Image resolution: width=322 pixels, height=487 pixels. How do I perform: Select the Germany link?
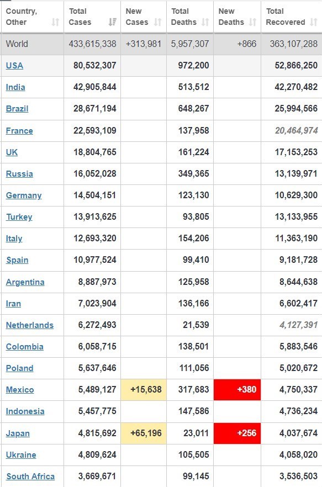24,195
